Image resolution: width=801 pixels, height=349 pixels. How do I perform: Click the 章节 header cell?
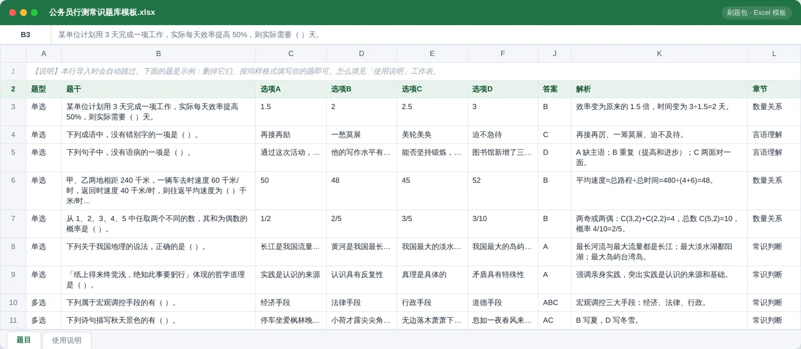click(x=774, y=89)
